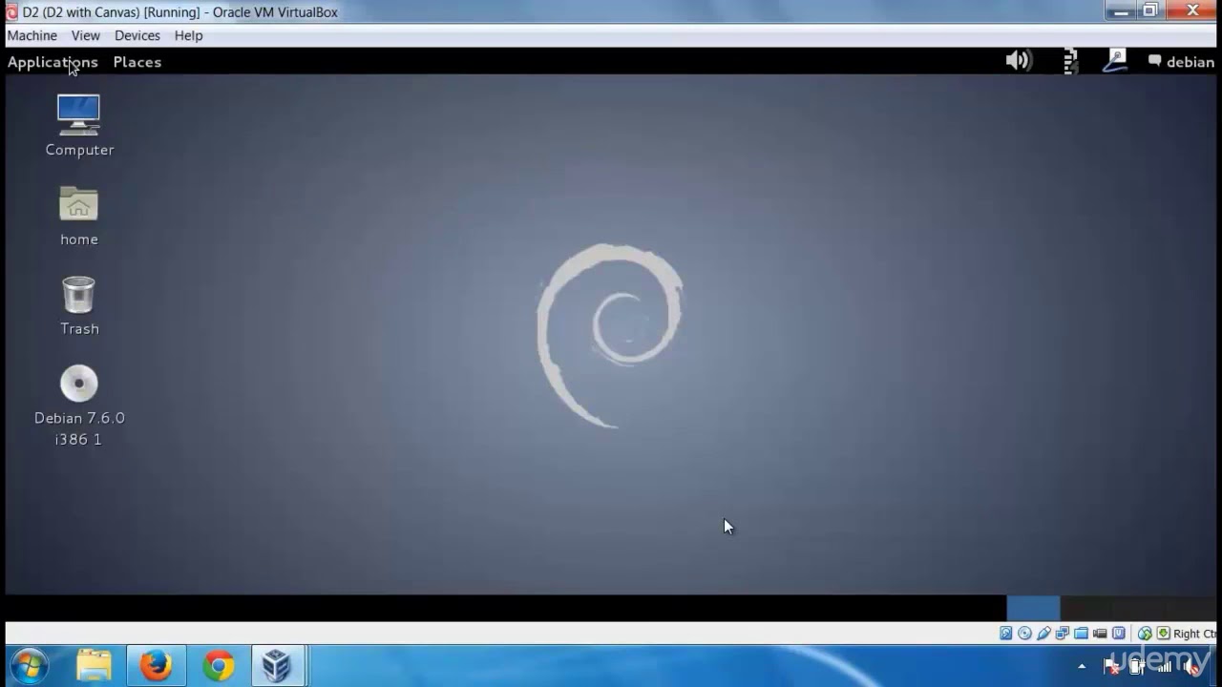Screen dimensions: 1222x687
Task: Open the Action Center flag icon
Action: click(1112, 667)
